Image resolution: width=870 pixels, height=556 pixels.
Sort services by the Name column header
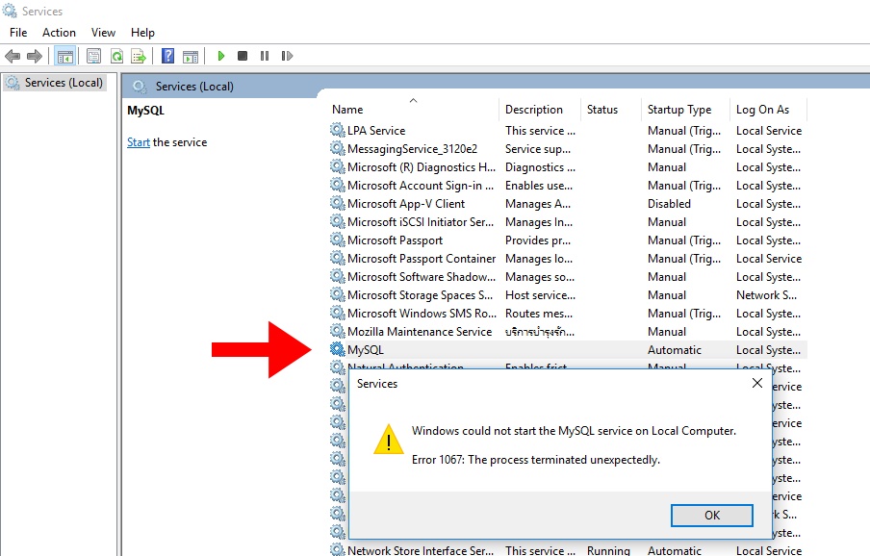(x=415, y=110)
